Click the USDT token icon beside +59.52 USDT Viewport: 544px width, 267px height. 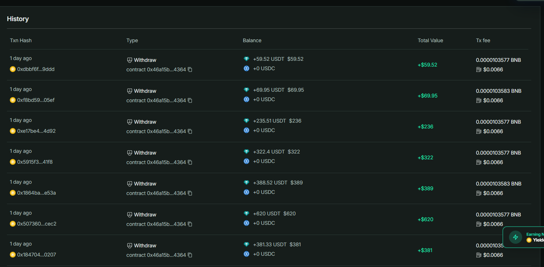[x=246, y=59]
